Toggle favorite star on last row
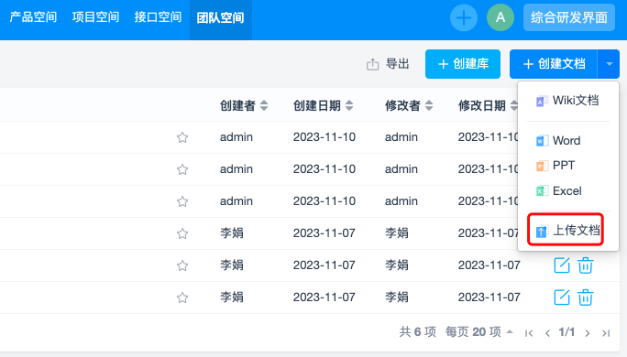The image size is (627, 357). click(x=182, y=297)
